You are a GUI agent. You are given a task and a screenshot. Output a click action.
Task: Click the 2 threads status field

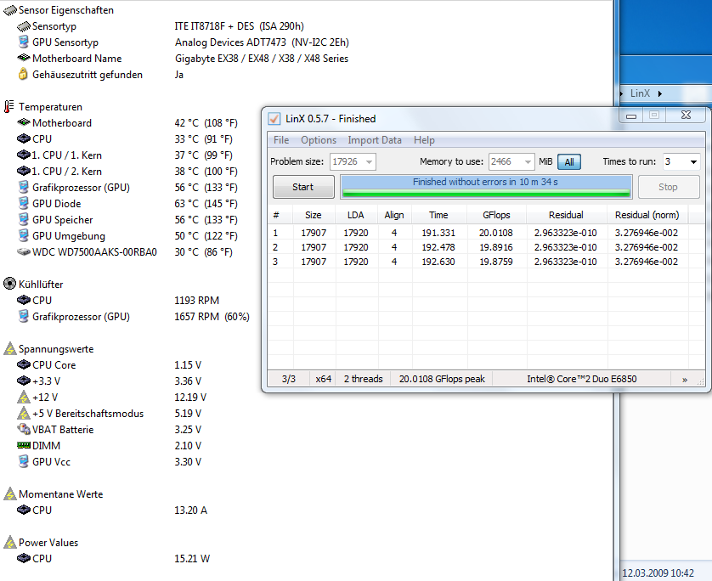tap(363, 379)
